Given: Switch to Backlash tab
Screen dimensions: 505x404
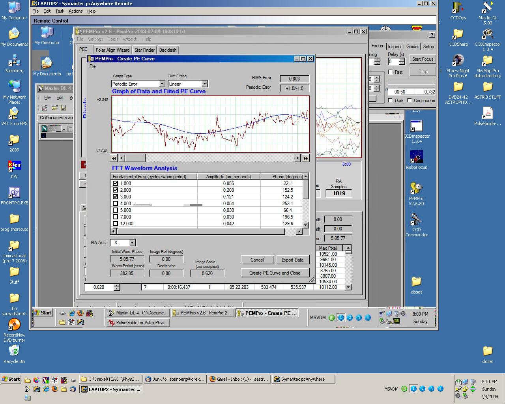Looking at the screenshot, I should click(x=168, y=50).
